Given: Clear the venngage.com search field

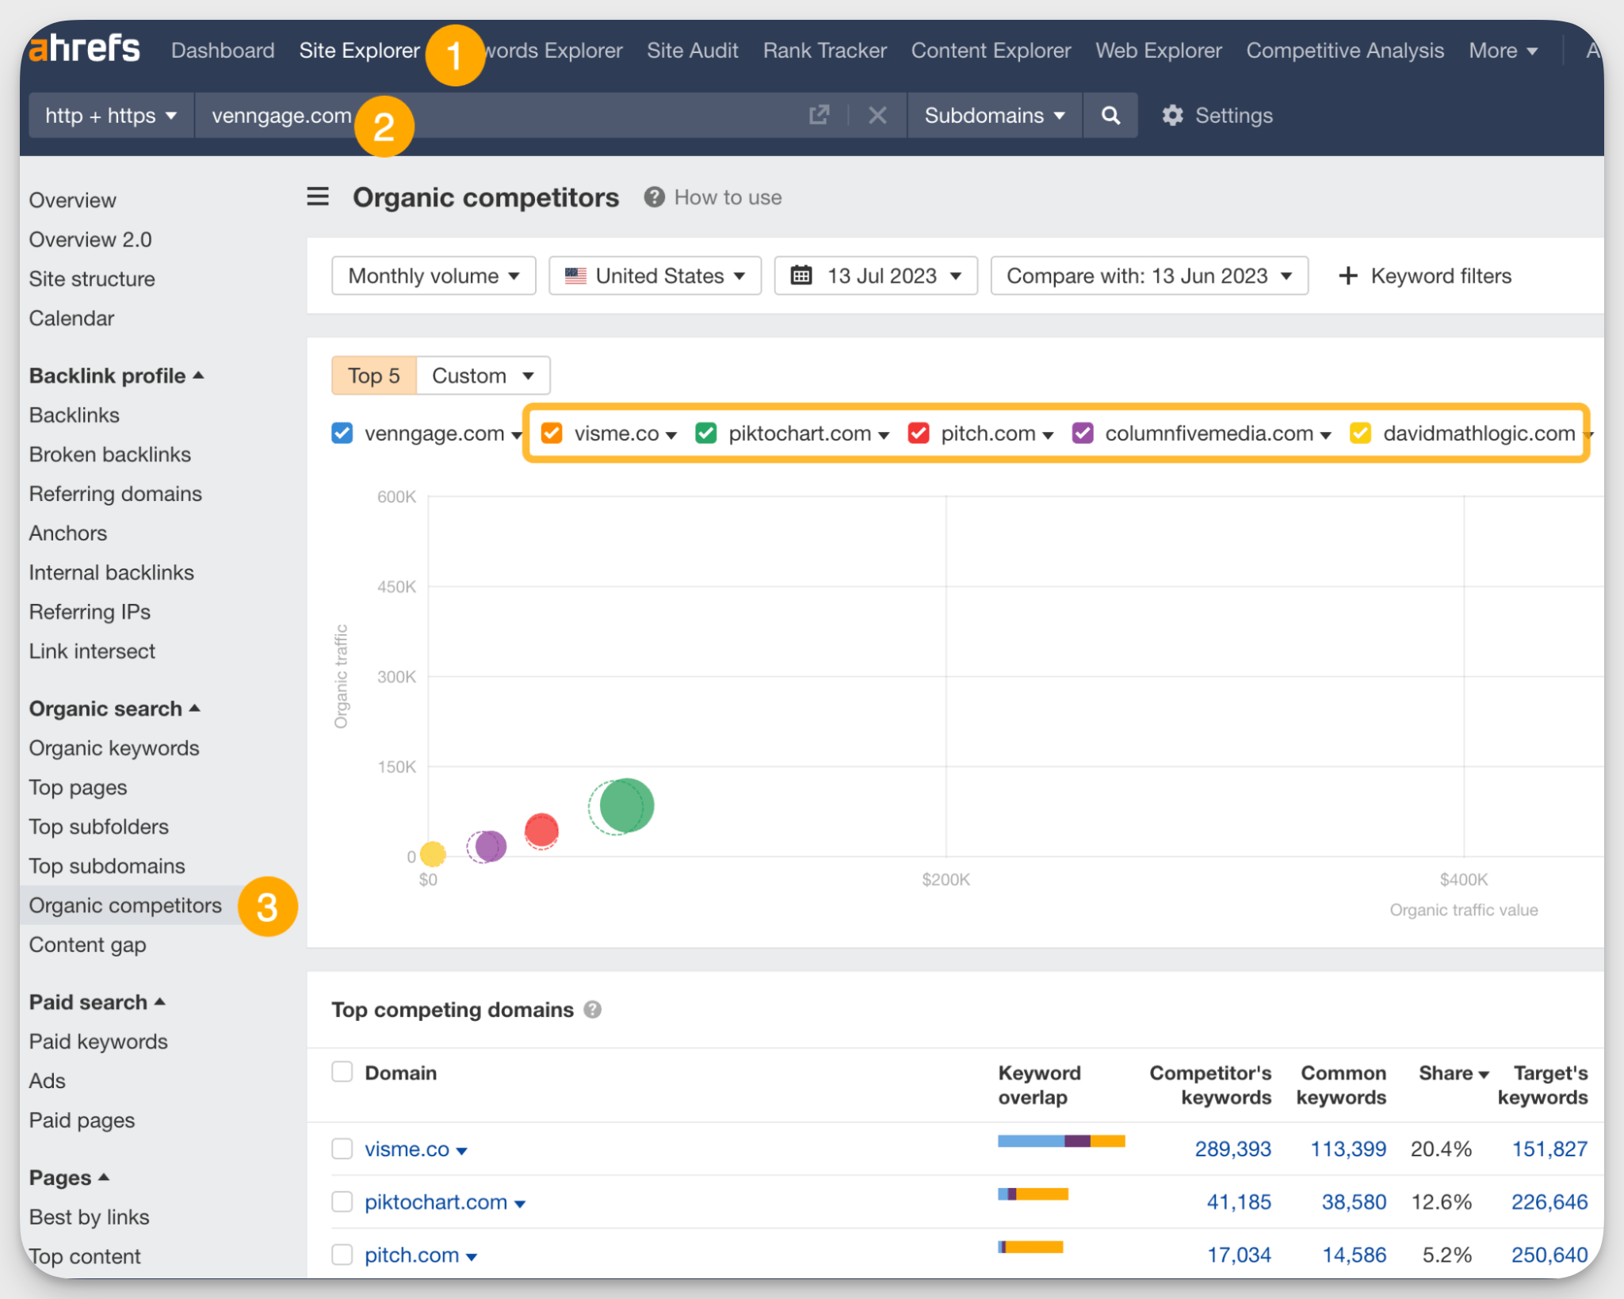Looking at the screenshot, I should click(x=877, y=116).
